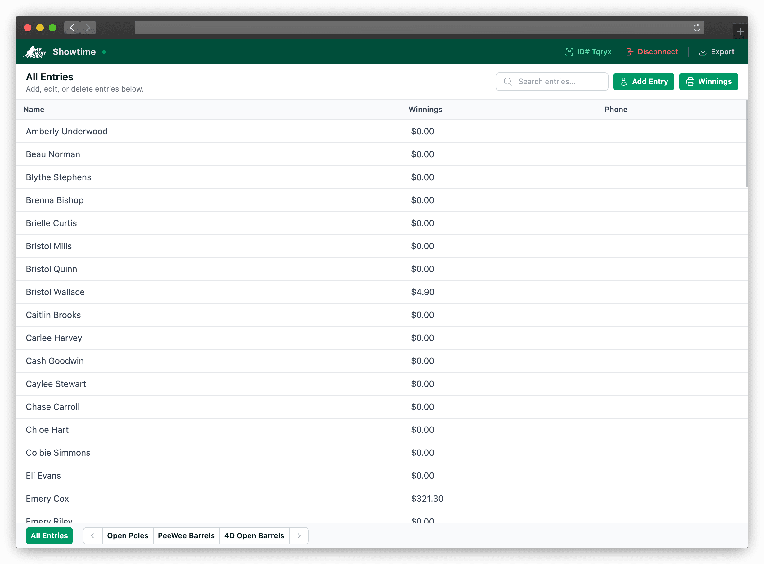Select the 4D Open Barrels tab
Screen dimensions: 764x564
click(254, 536)
